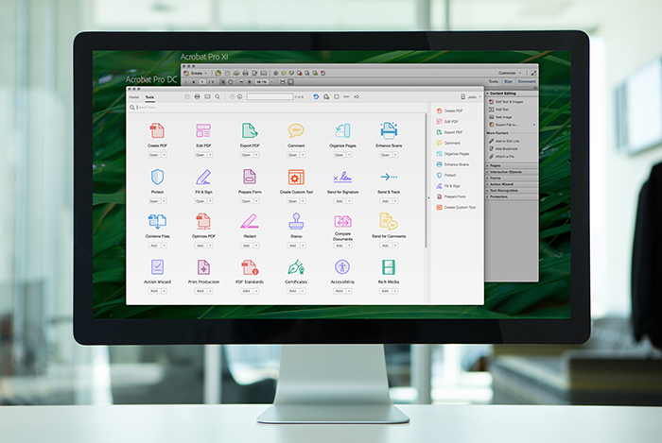
Task: Select the Enhance Scans tool icon in grid
Action: pos(388,130)
